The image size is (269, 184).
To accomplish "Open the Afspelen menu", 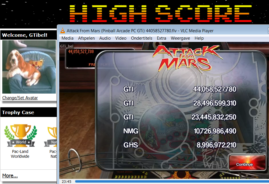I will click(86, 38).
